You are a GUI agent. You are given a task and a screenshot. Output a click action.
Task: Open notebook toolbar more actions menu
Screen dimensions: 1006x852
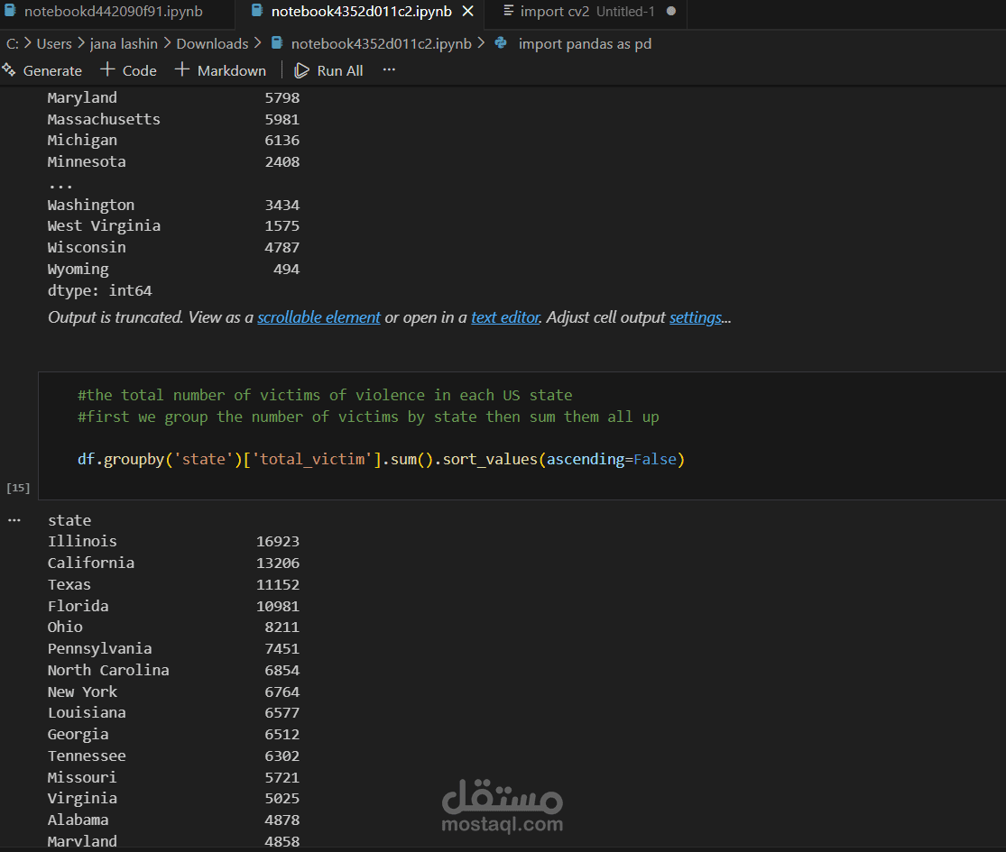coord(389,70)
